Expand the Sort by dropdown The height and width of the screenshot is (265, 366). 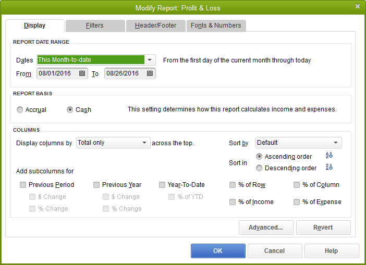(x=336, y=143)
